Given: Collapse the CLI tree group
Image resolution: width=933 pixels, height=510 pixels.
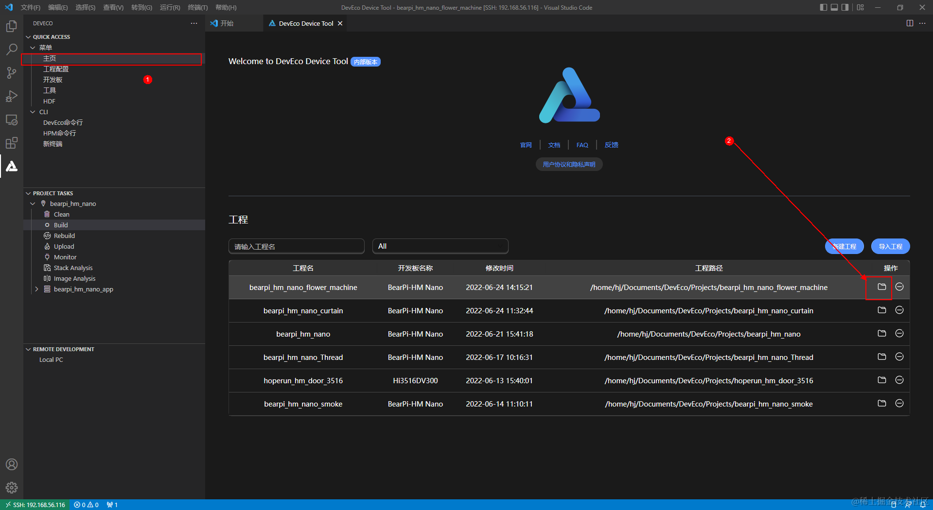Looking at the screenshot, I should pyautogui.click(x=33, y=112).
